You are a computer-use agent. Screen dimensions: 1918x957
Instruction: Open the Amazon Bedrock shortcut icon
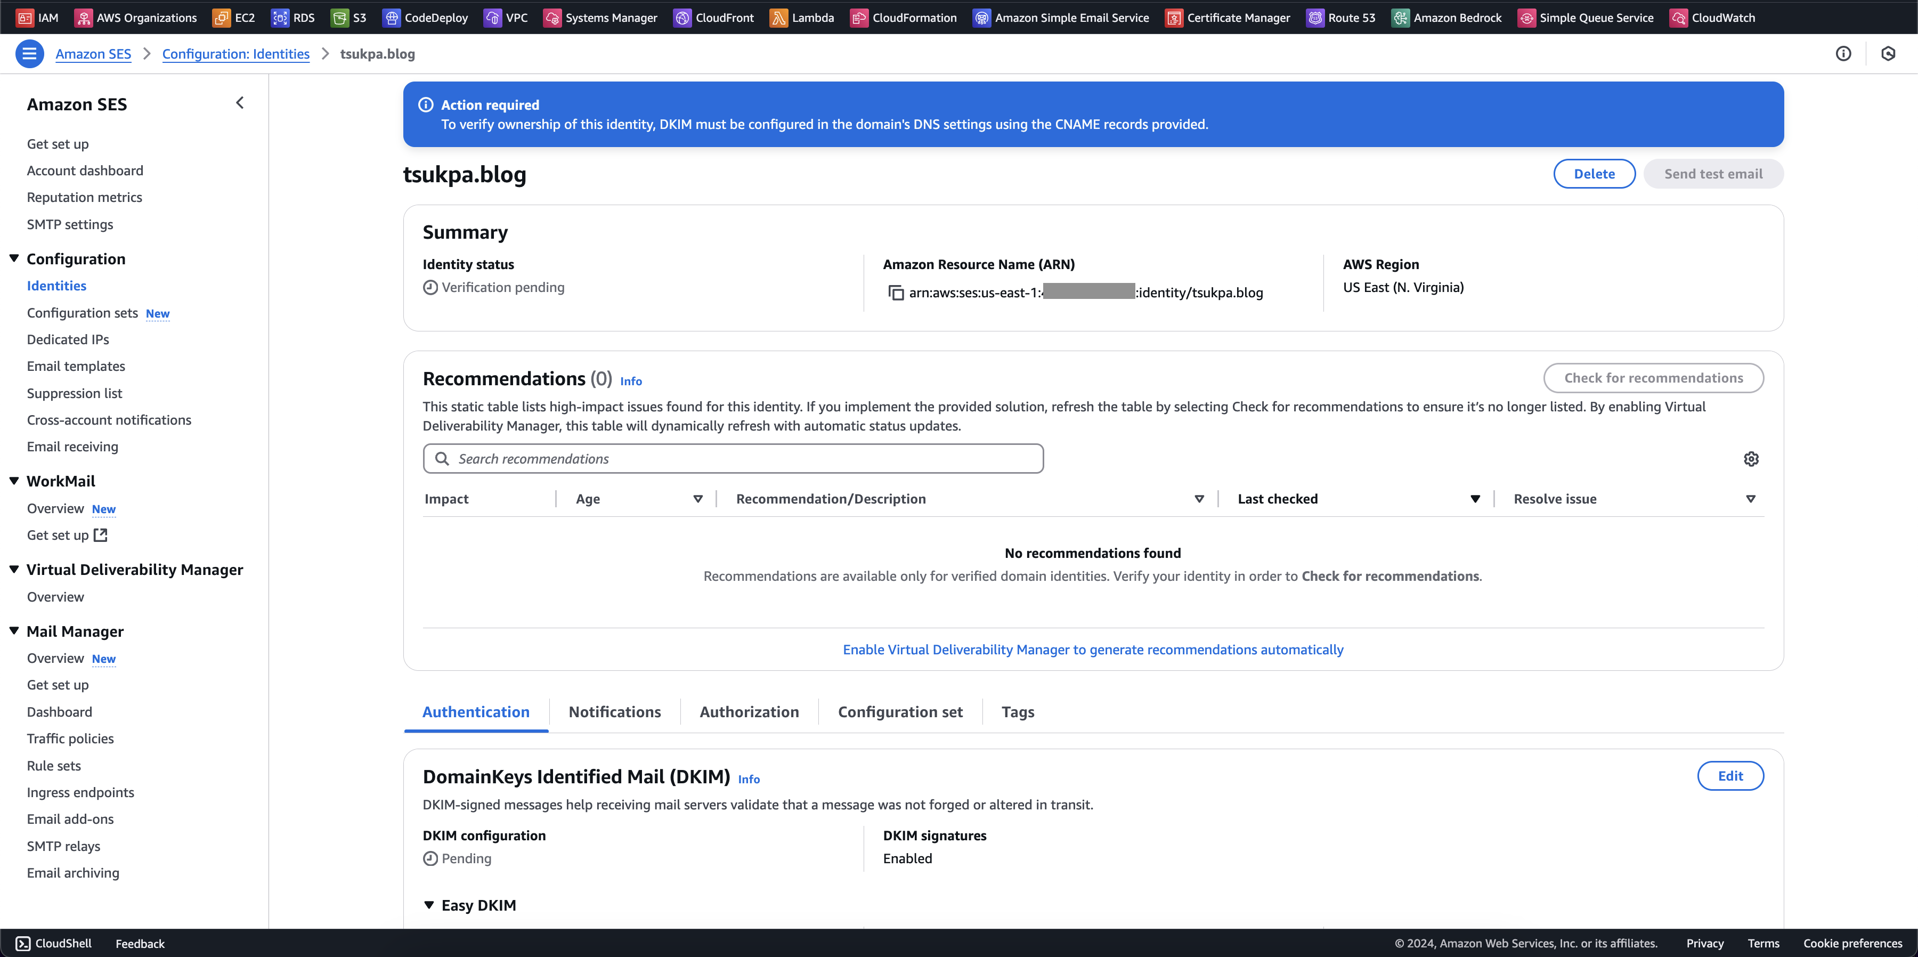1401,18
